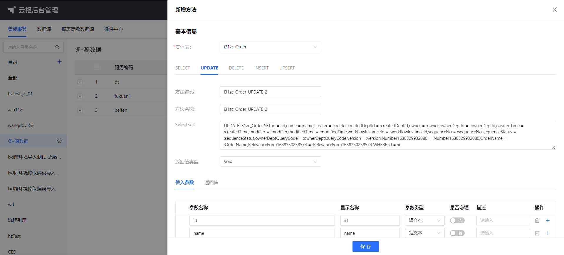Check the select-all checkbox in the 服务编码 table header
The image size is (564, 255).
(96, 68)
